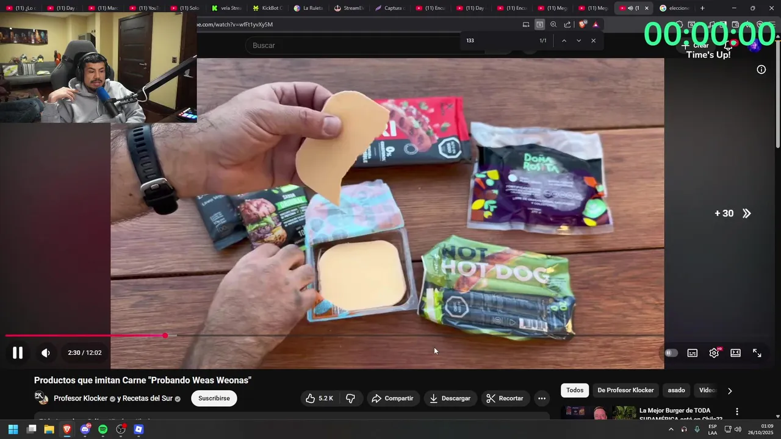Open the Profesor Klocker channel name
This screenshot has height=439, width=781.
coord(81,398)
